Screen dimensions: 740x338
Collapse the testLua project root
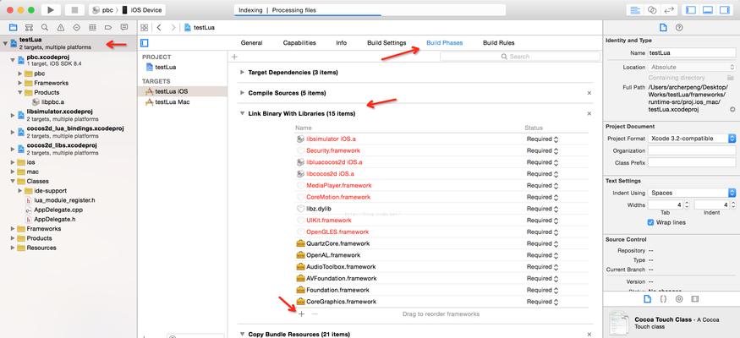click(x=5, y=43)
